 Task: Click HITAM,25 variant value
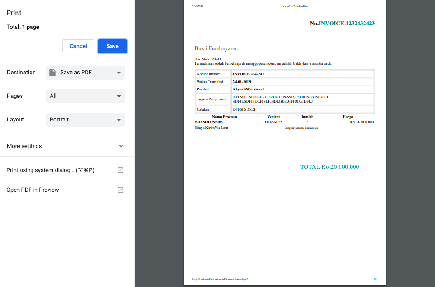pyautogui.click(x=274, y=122)
